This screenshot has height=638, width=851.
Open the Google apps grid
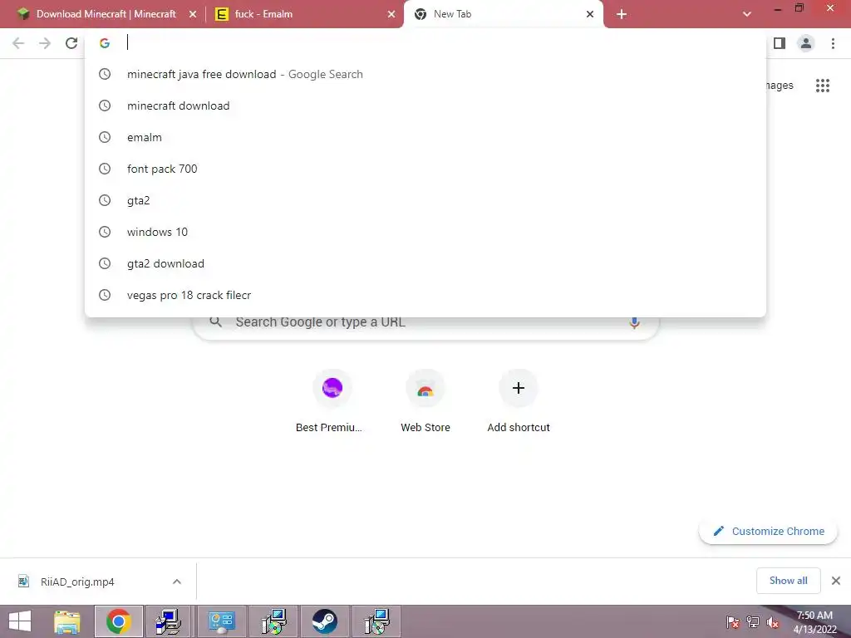(823, 86)
